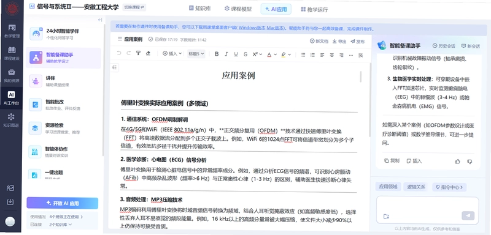Click the 开放 AI 应用 button
Viewport: 491px width, 235px height.
[63, 203]
